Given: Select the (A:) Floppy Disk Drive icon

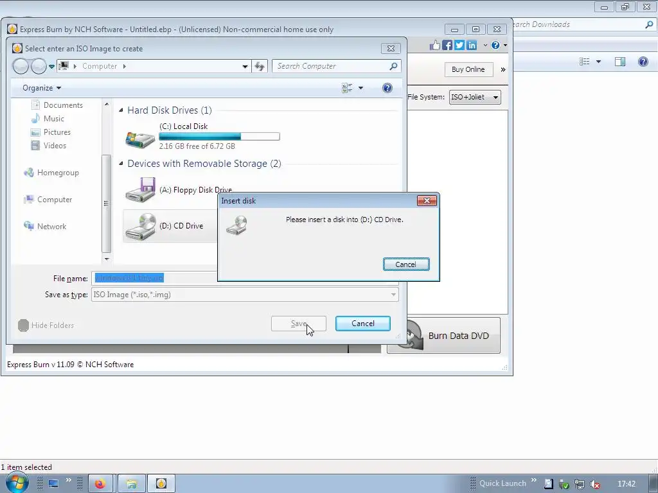Looking at the screenshot, I should pos(141,189).
